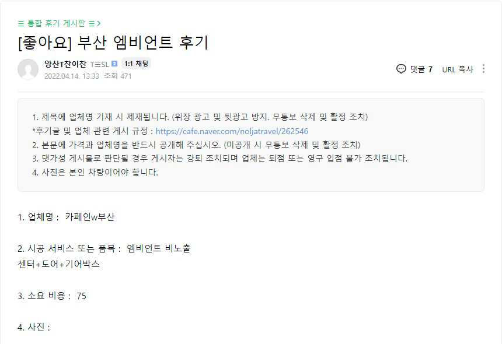The width and height of the screenshot is (502, 344).
Task: Jump to the 댓글 7 comments
Action: 421,69
